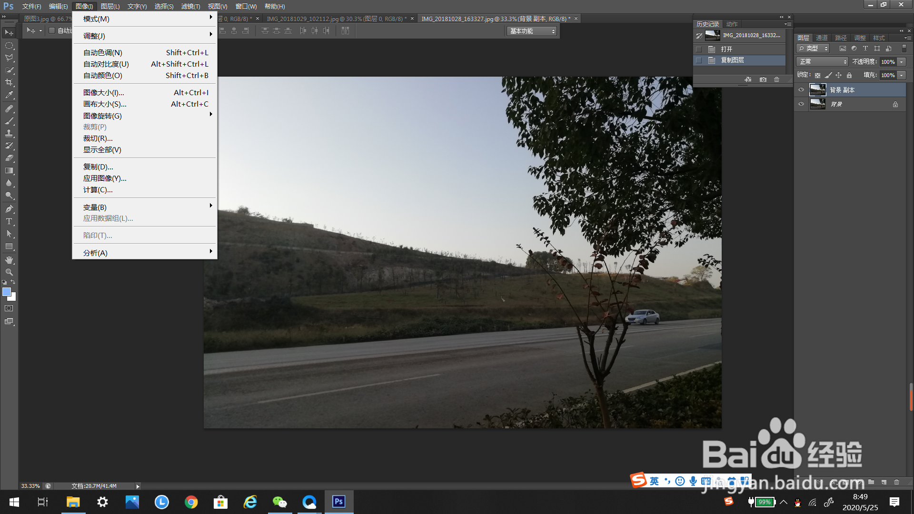The image size is (914, 514).
Task: Select the Horizontal Type tool
Action: click(9, 221)
